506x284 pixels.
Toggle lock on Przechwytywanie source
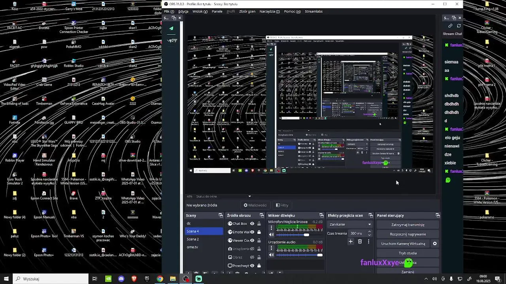point(259,265)
